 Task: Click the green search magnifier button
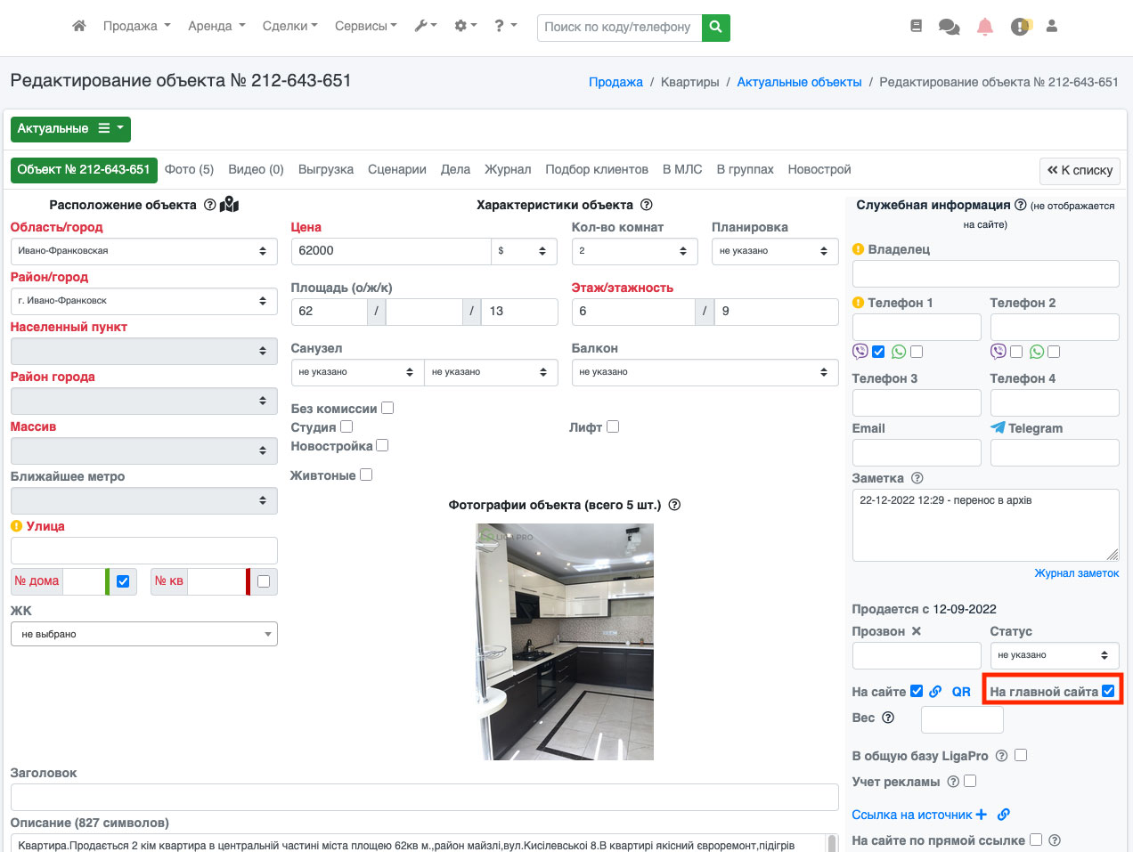(716, 28)
